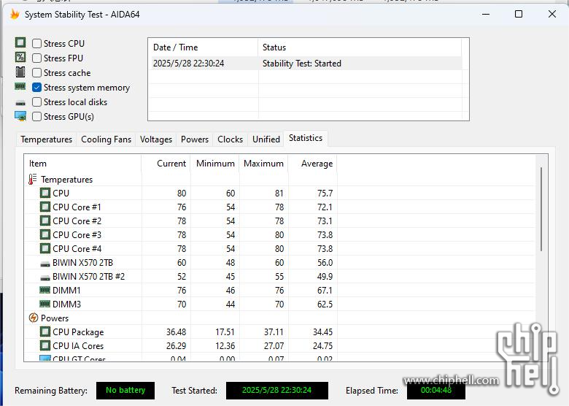Image resolution: width=569 pixels, height=406 pixels.
Task: Click the cache chip icon beside Stress cache
Action: pyautogui.click(x=20, y=72)
